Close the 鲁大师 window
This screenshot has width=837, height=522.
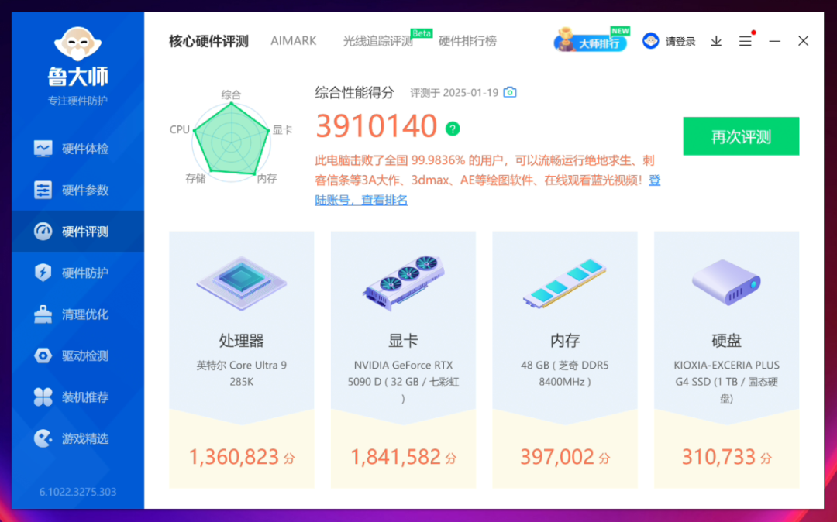click(x=803, y=41)
